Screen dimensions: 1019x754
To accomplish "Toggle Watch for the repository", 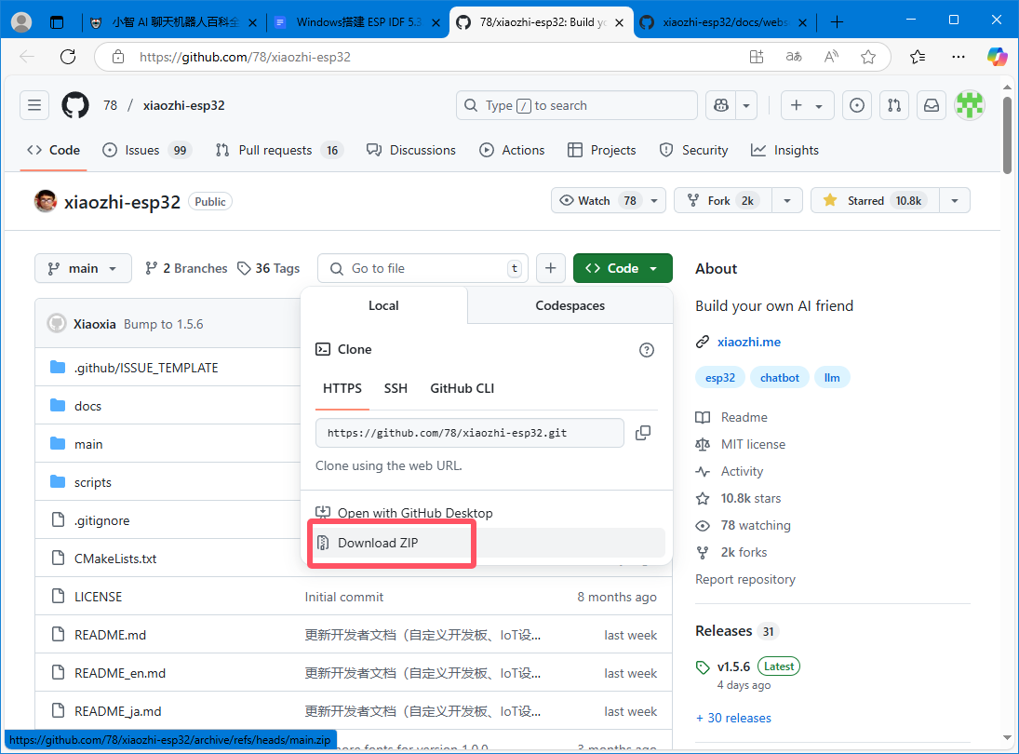I will point(597,200).
